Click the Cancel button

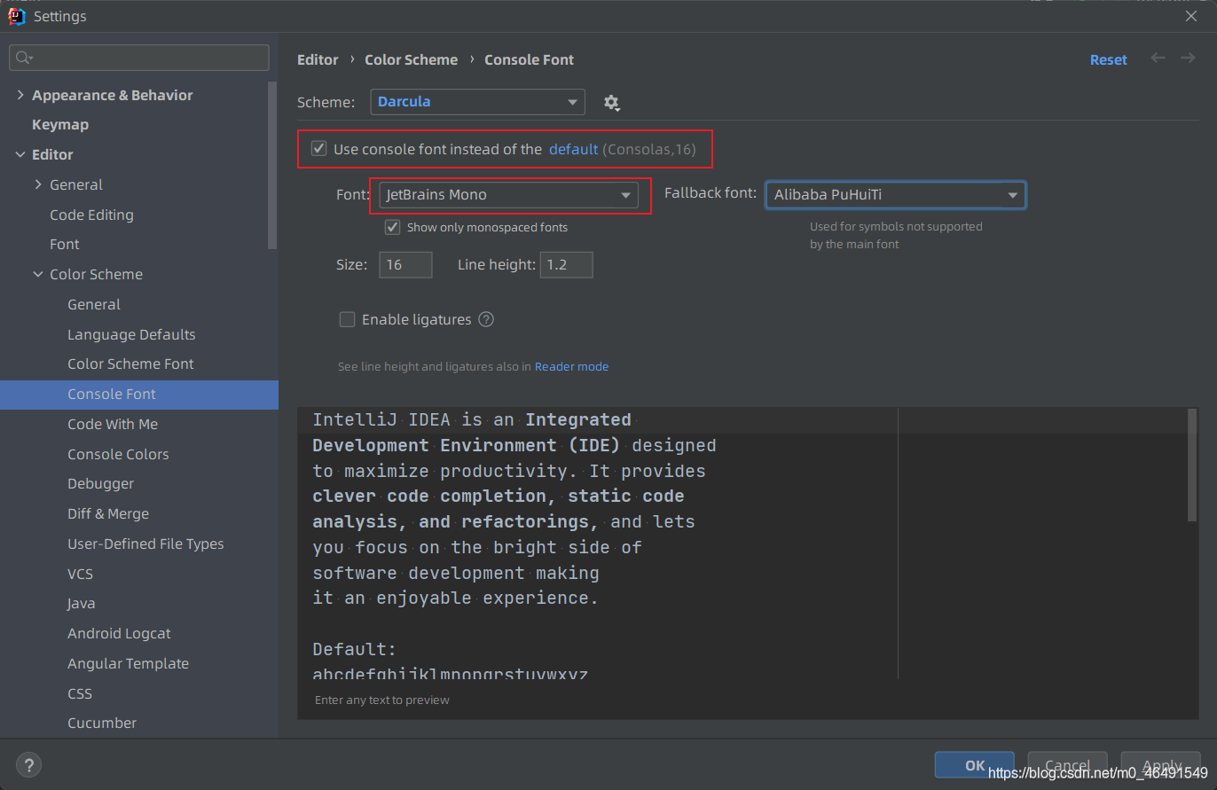pyautogui.click(x=1067, y=765)
